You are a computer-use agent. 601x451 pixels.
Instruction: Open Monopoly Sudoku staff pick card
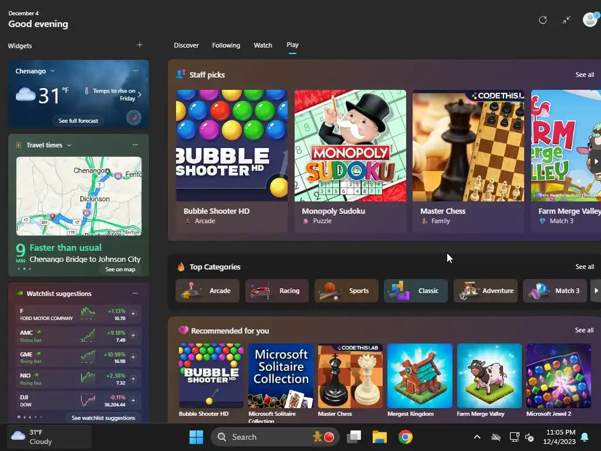[350, 161]
